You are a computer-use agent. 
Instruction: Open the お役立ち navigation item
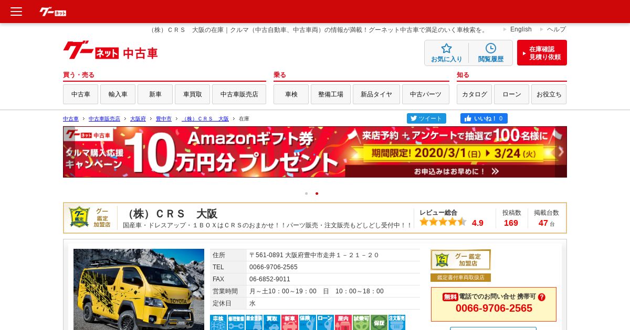549,94
